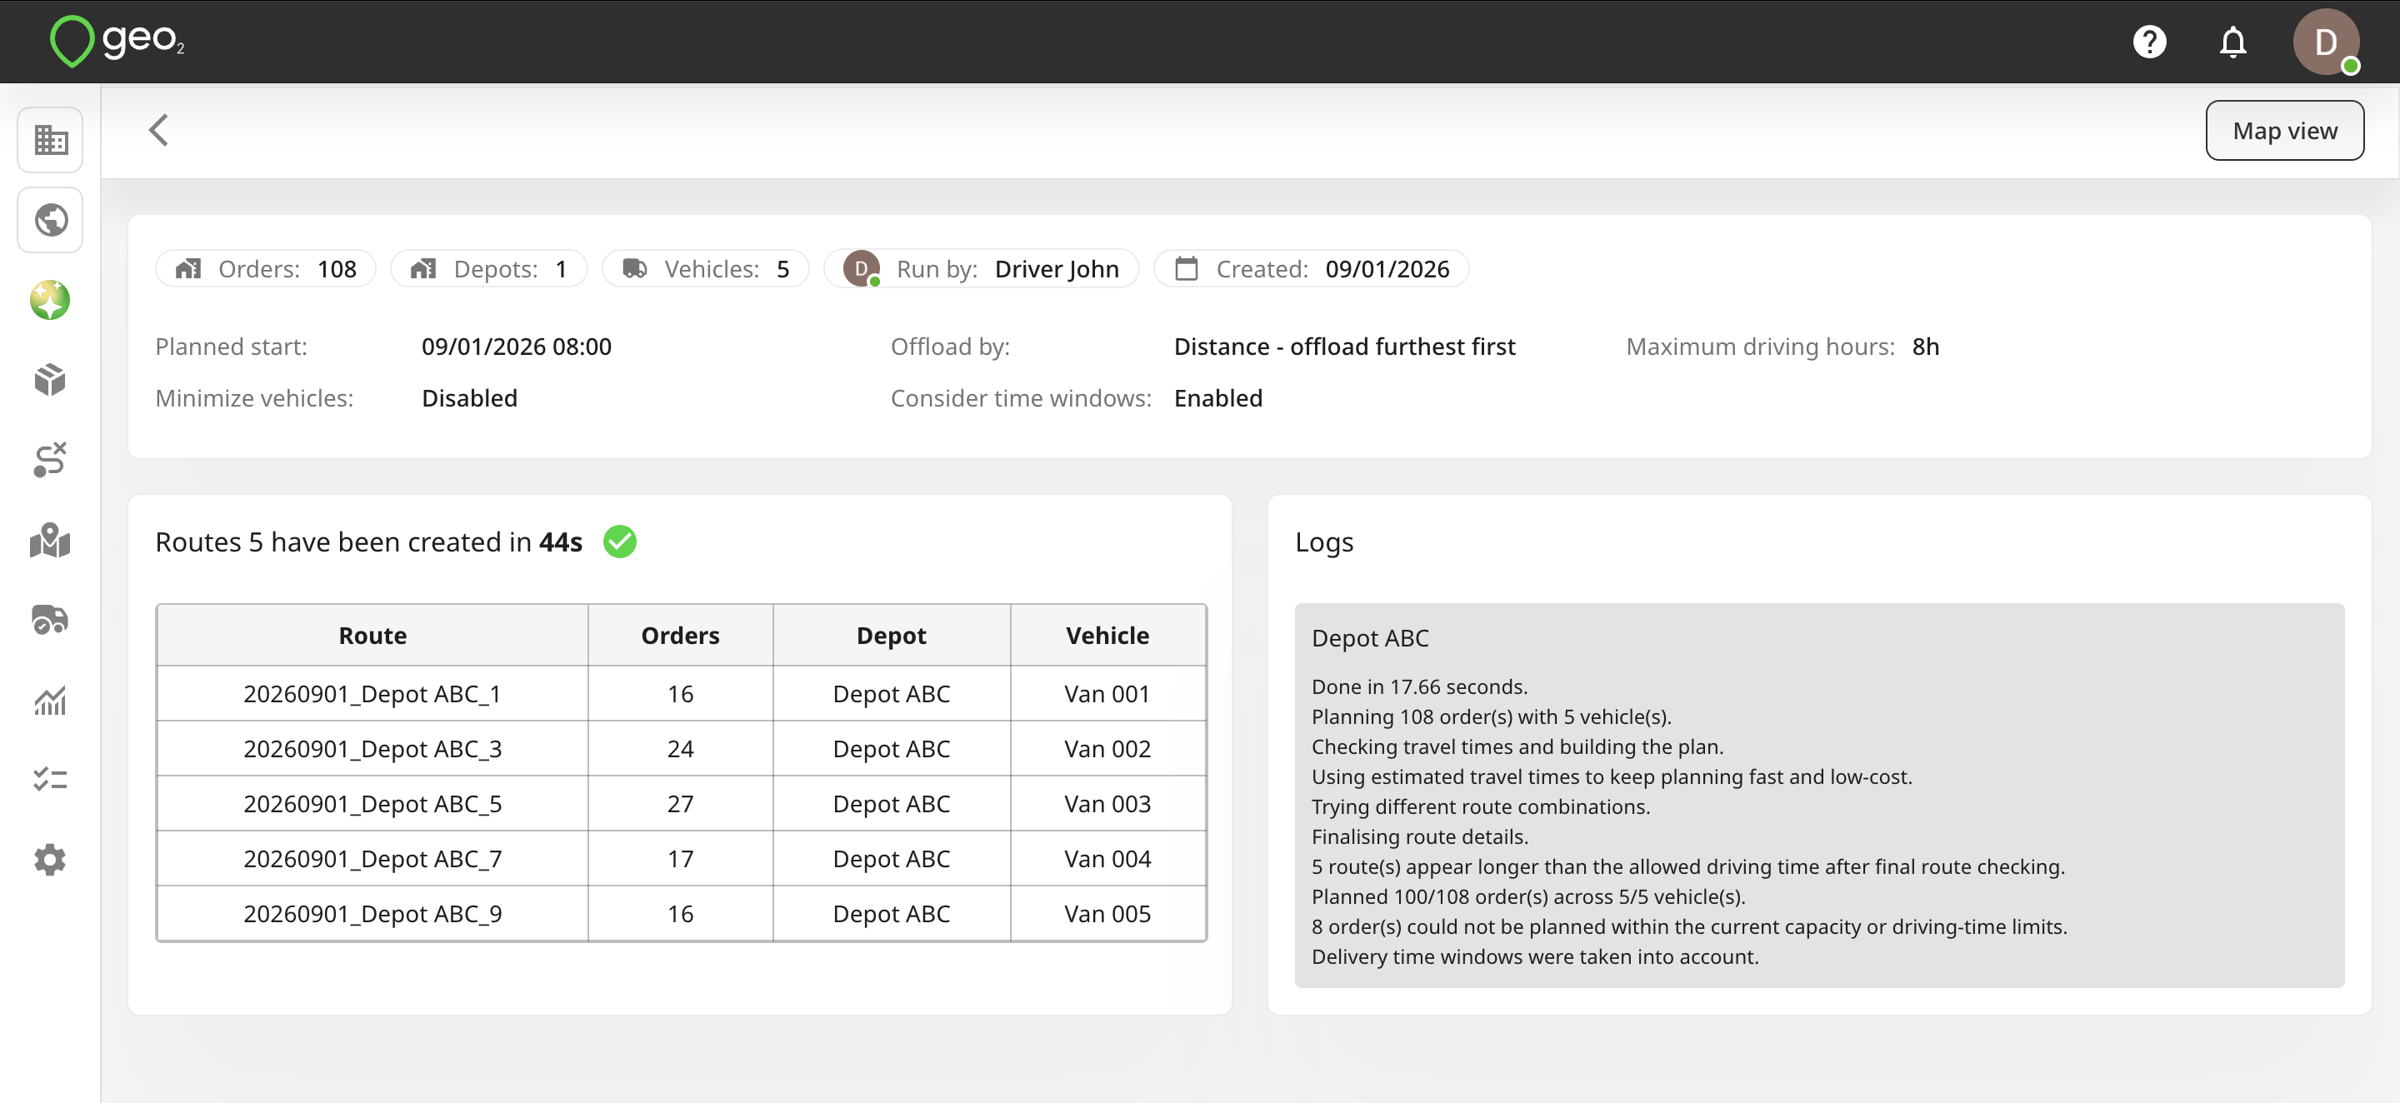The image size is (2400, 1103).
Task: Open the buildings/depots sidebar icon
Action: (x=50, y=140)
